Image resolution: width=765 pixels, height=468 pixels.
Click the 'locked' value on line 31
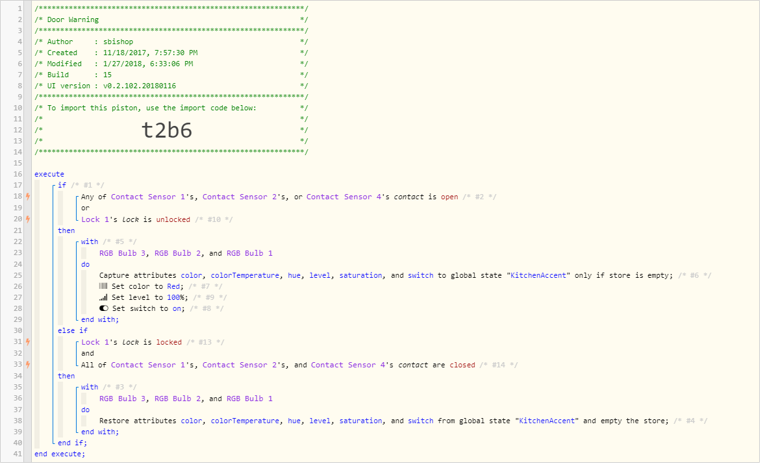click(169, 343)
